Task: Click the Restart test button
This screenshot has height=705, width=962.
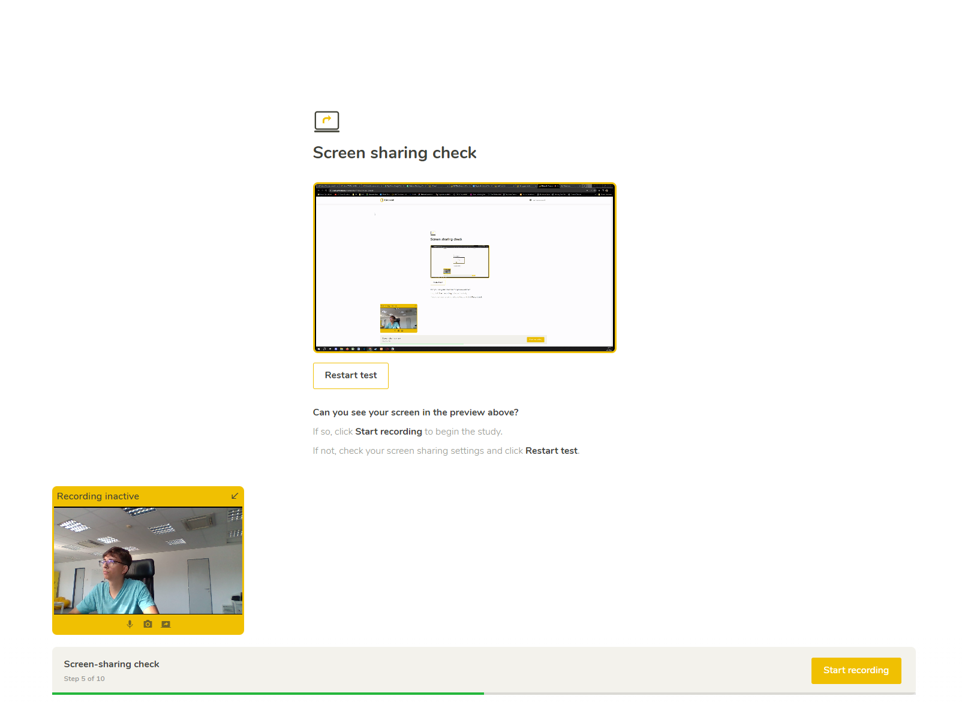Action: [x=351, y=376]
